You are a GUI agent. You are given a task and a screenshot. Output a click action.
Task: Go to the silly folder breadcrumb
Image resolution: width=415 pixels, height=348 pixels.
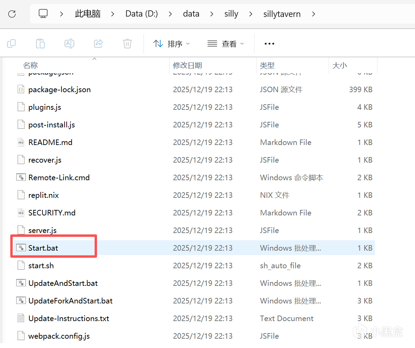pyautogui.click(x=231, y=14)
